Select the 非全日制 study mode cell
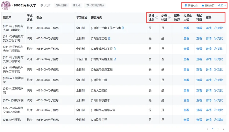Screen dimensions: 229x132 click(82, 59)
